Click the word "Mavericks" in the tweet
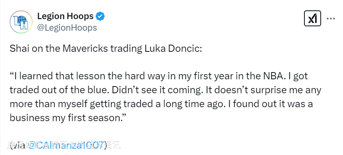Viewport: 343px width, 155px height. point(85,48)
